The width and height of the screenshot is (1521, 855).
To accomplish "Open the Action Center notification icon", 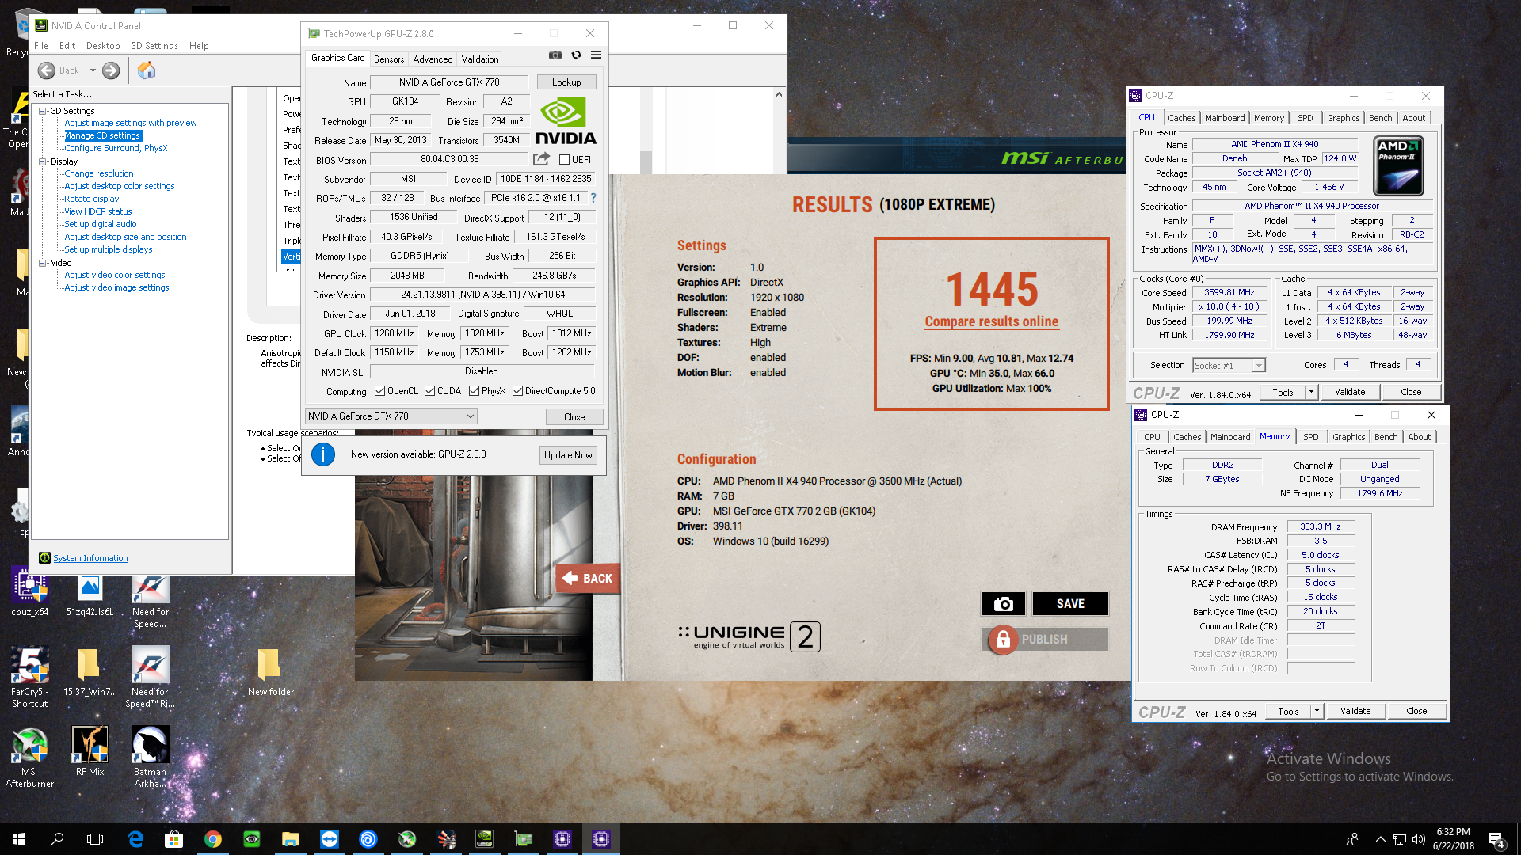I will pyautogui.click(x=1496, y=839).
